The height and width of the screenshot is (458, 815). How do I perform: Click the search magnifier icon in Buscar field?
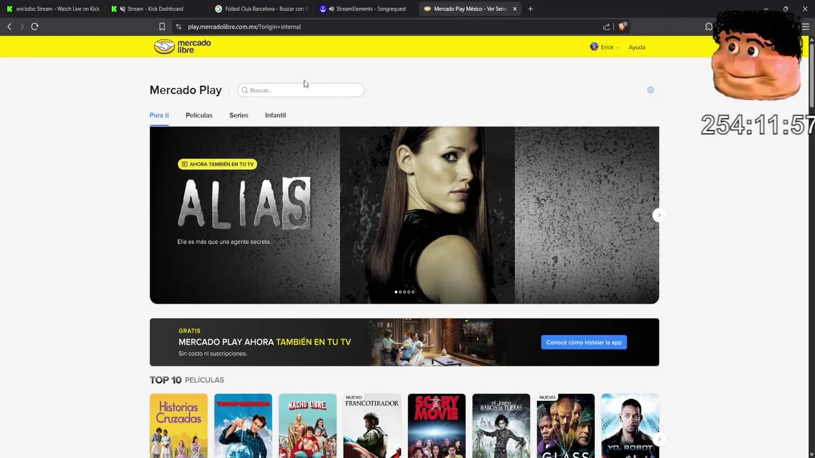pos(244,90)
